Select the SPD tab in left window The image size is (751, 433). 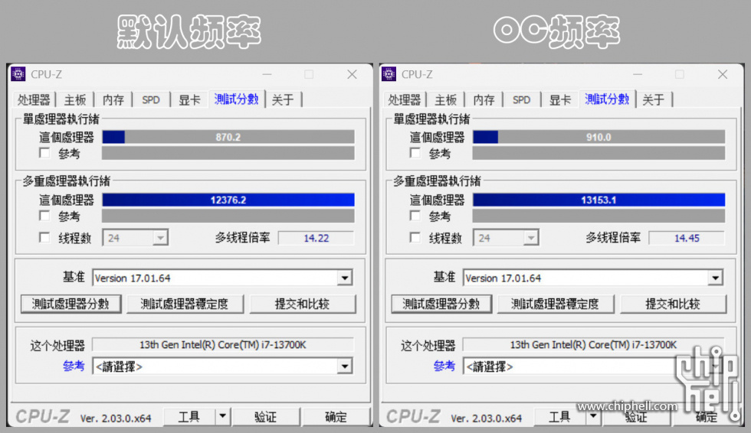pyautogui.click(x=151, y=100)
